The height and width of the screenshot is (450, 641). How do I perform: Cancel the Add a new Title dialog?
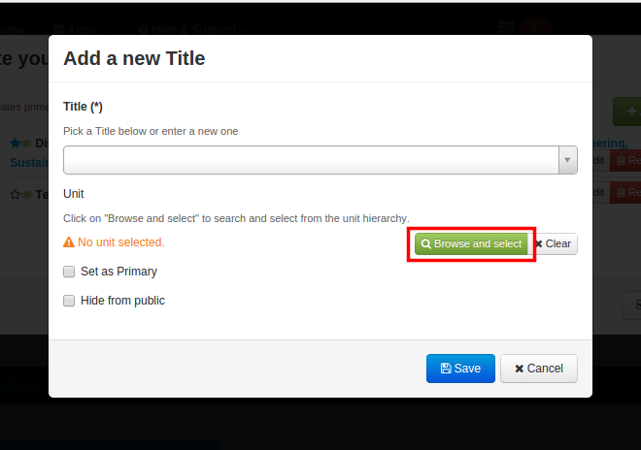[x=539, y=369]
